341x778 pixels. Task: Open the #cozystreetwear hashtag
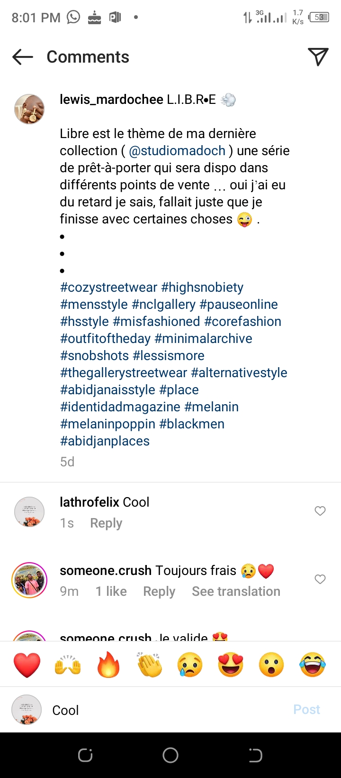click(x=108, y=287)
